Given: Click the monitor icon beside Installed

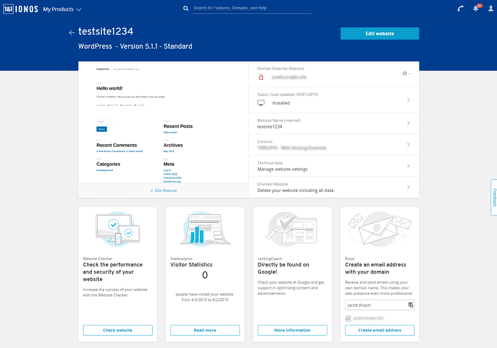Looking at the screenshot, I should (261, 103).
